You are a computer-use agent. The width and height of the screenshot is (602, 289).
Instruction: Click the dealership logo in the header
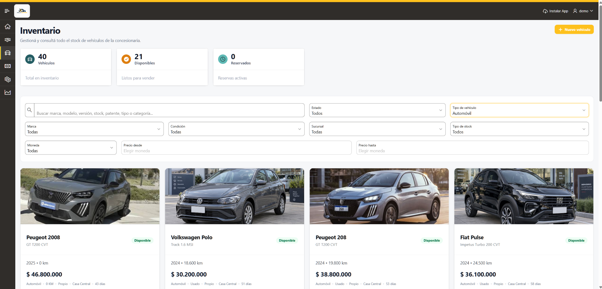tap(22, 11)
